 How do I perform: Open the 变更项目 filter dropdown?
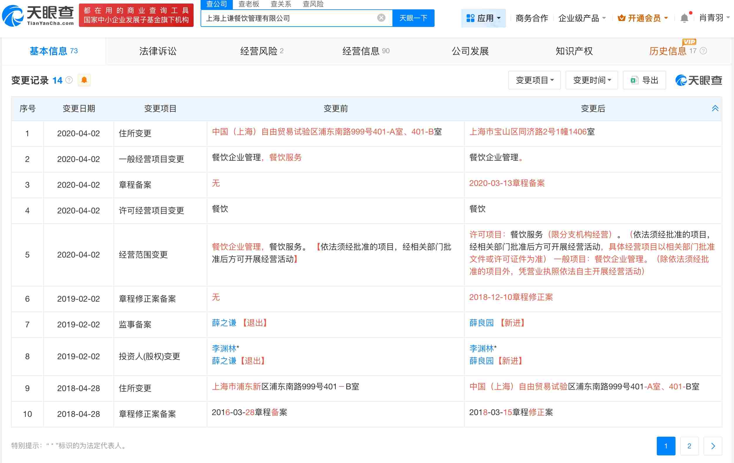[534, 80]
